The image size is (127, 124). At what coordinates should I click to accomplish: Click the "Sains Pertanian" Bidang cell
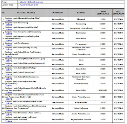(x=81, y=84)
